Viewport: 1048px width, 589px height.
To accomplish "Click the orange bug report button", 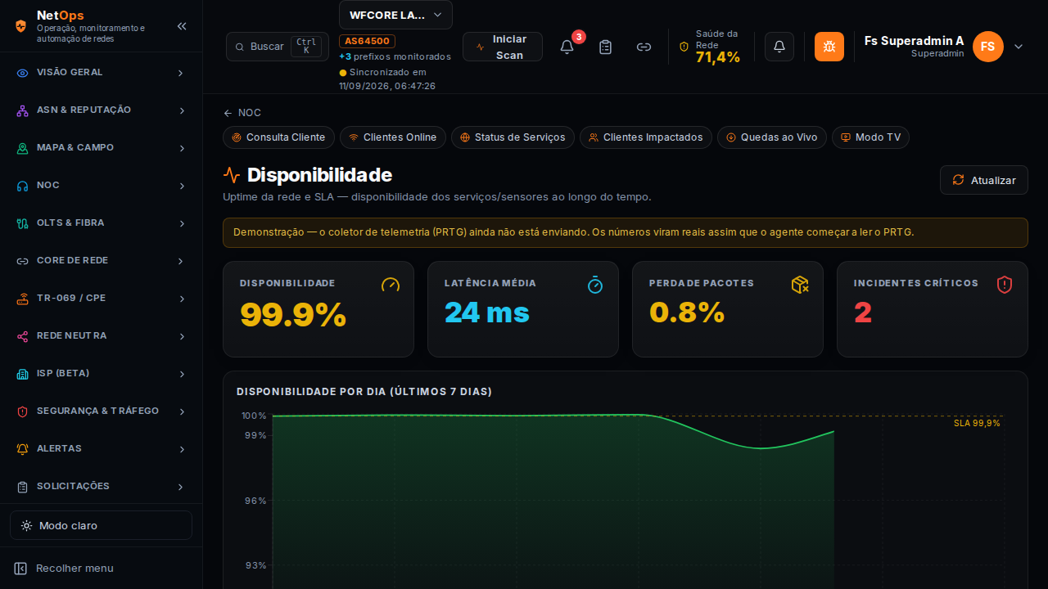I will coord(829,47).
